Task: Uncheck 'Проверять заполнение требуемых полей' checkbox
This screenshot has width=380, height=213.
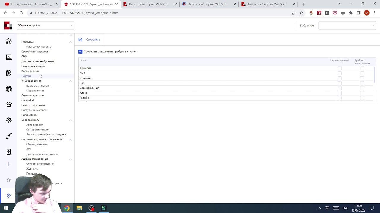Action: click(80, 51)
